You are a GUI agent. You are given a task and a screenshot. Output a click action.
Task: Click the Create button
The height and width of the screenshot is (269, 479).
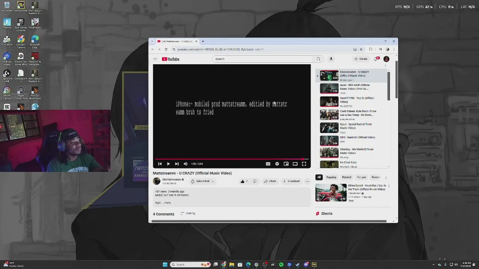pyautogui.click(x=361, y=59)
